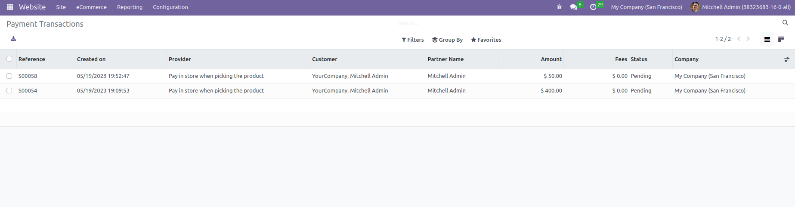
Task: Switch to kanban view icon
Action: [x=781, y=40]
